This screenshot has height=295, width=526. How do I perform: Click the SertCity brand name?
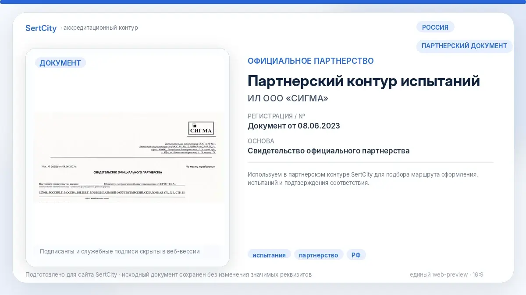tap(41, 28)
